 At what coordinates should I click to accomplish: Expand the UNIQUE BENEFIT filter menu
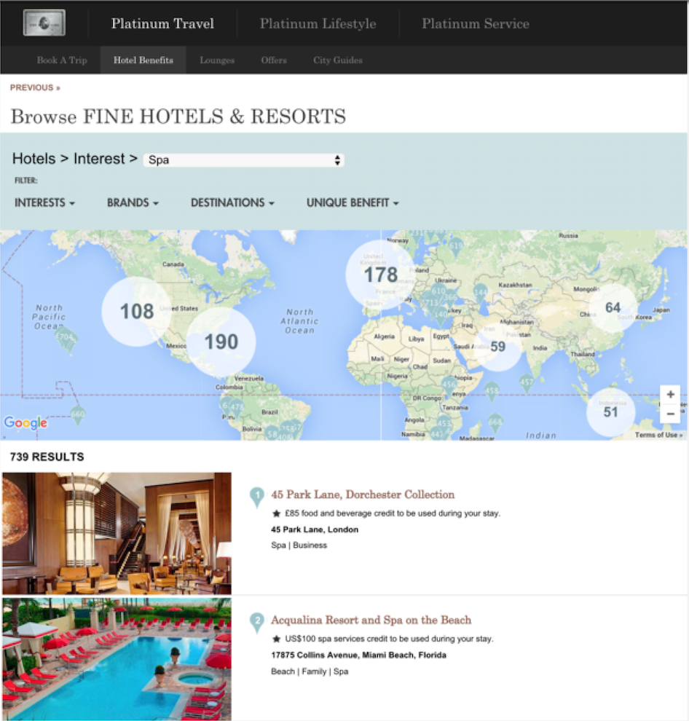click(x=353, y=202)
